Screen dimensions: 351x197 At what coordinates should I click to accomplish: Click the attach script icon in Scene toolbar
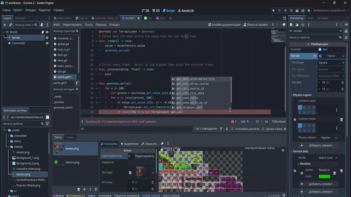pyautogui.click(x=42, y=25)
